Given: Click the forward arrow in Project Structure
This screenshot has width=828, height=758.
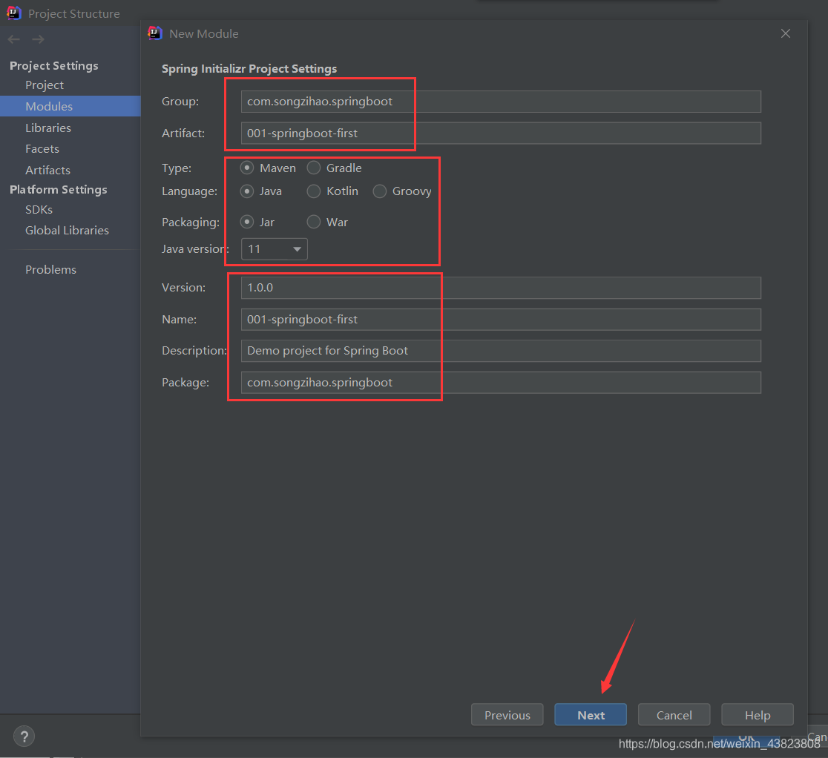Looking at the screenshot, I should coord(38,39).
